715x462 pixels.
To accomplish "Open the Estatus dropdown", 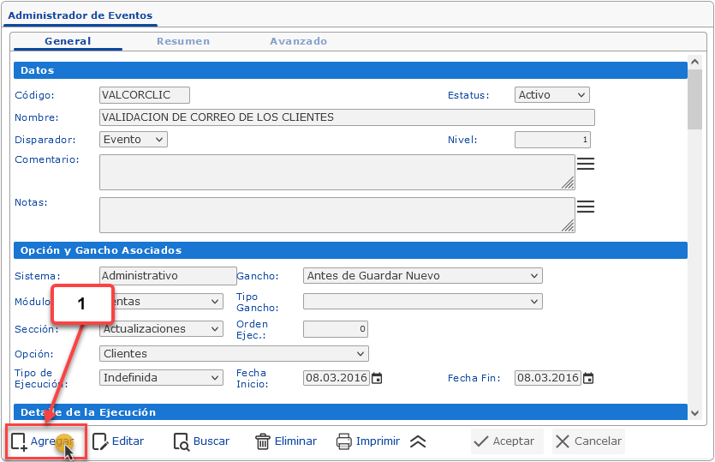I will 551,95.
